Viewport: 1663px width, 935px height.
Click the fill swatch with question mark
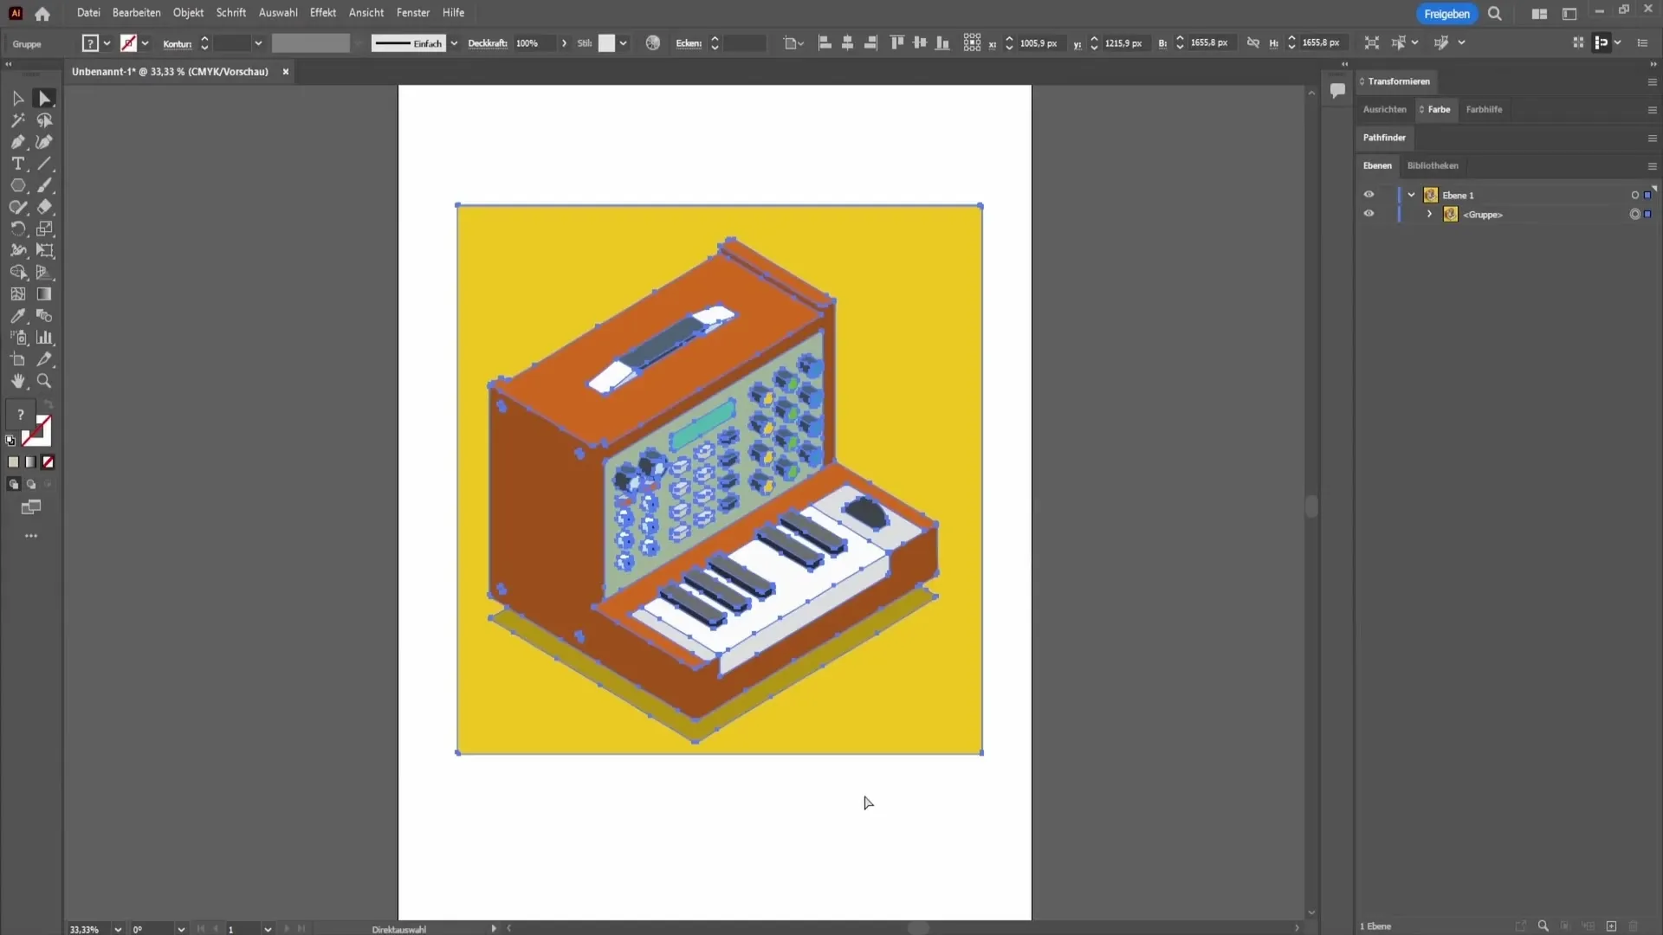pos(20,415)
